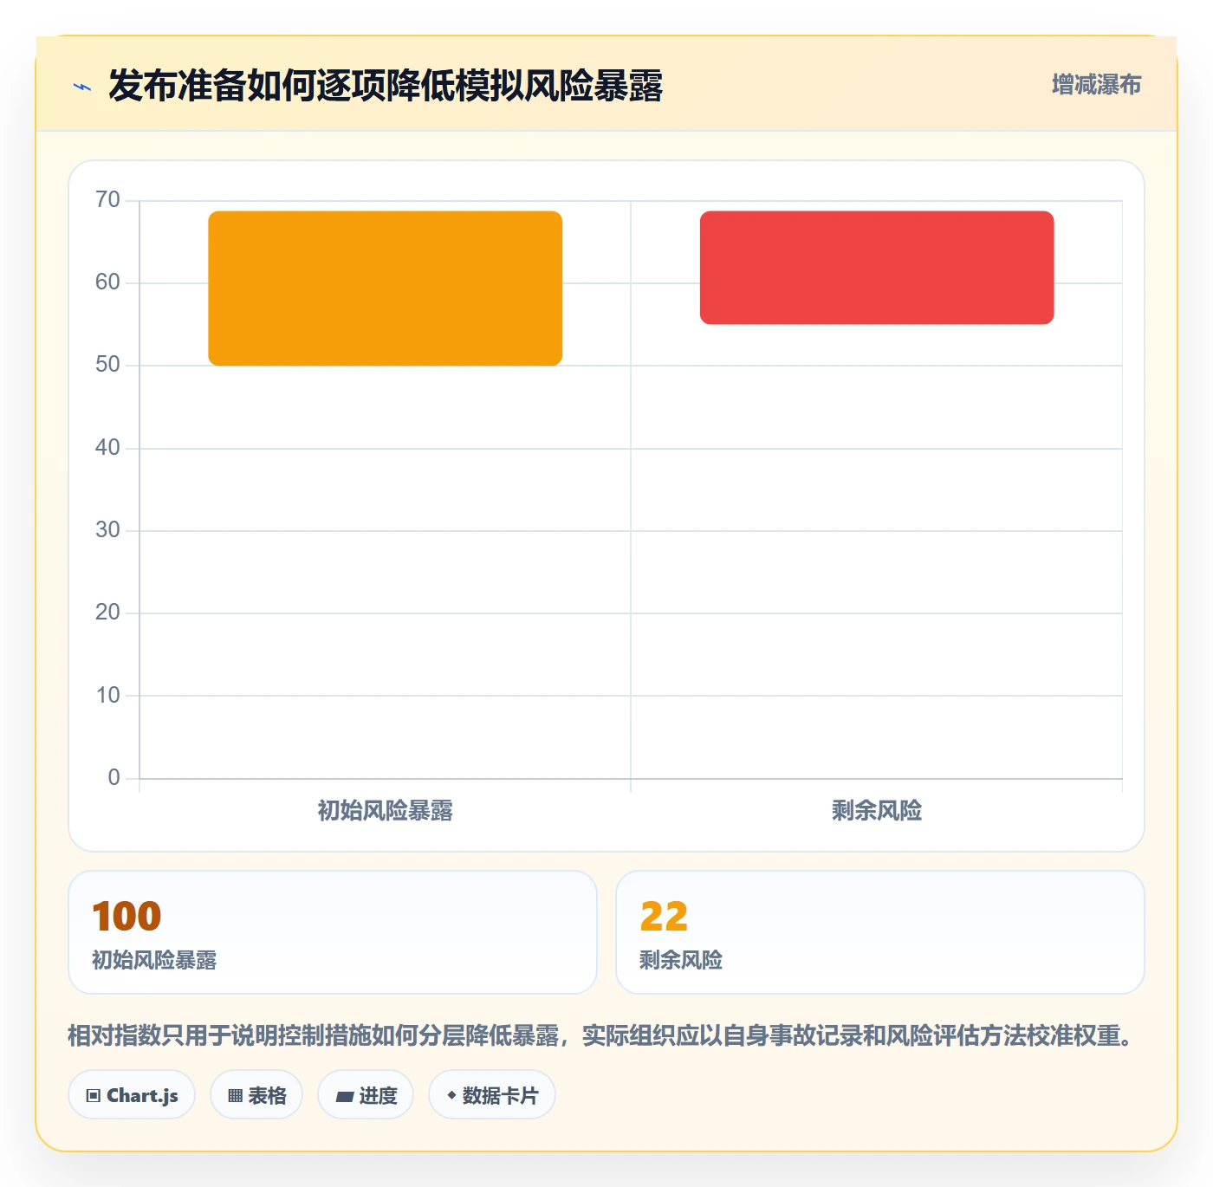Image resolution: width=1213 pixels, height=1187 pixels.
Task: Click the 初始风险暴露 caption under 100
Action: [x=154, y=960]
